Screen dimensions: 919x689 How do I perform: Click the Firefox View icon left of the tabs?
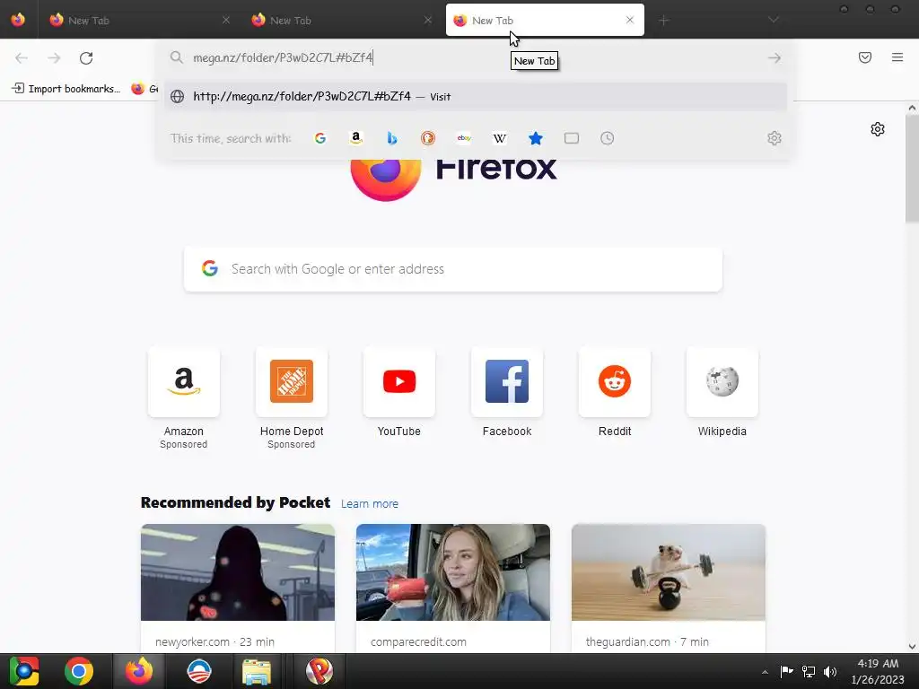(18, 20)
